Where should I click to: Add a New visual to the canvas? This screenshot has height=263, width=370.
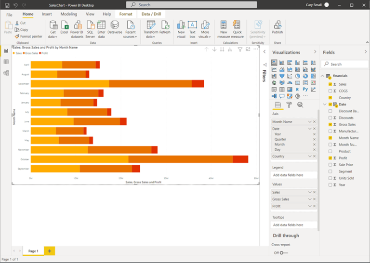coord(181,29)
